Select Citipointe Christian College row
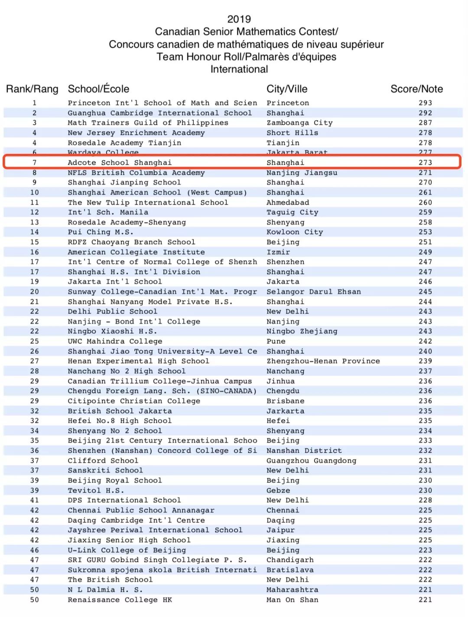 click(233, 401)
